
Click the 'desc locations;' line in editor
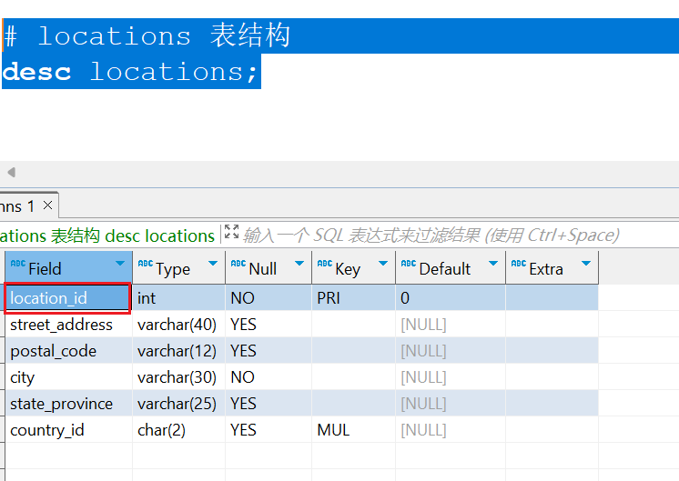pyautogui.click(x=131, y=72)
